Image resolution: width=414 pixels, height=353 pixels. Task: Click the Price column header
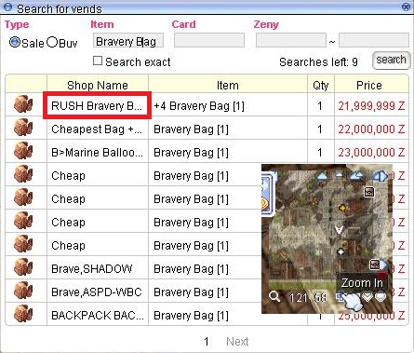click(369, 85)
